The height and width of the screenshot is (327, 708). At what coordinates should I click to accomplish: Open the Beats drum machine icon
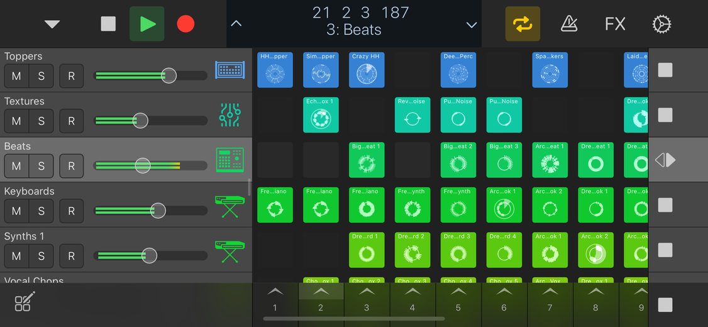230,160
